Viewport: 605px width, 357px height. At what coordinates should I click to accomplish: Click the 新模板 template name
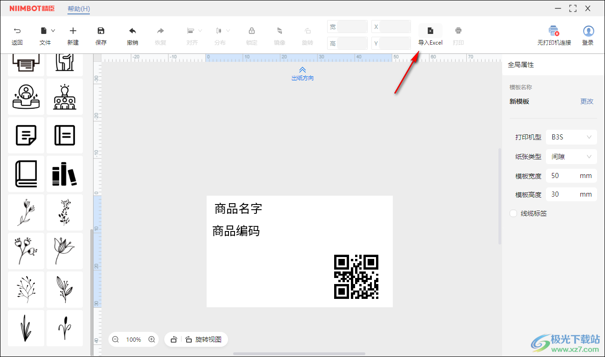[519, 101]
